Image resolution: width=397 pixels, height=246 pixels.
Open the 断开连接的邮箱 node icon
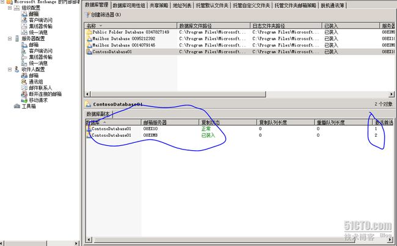[x=24, y=94]
